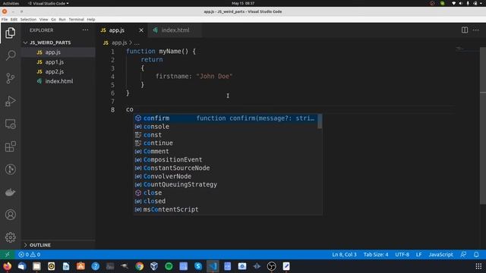Open Spotify from the dock
486x273 pixels.
(169, 266)
